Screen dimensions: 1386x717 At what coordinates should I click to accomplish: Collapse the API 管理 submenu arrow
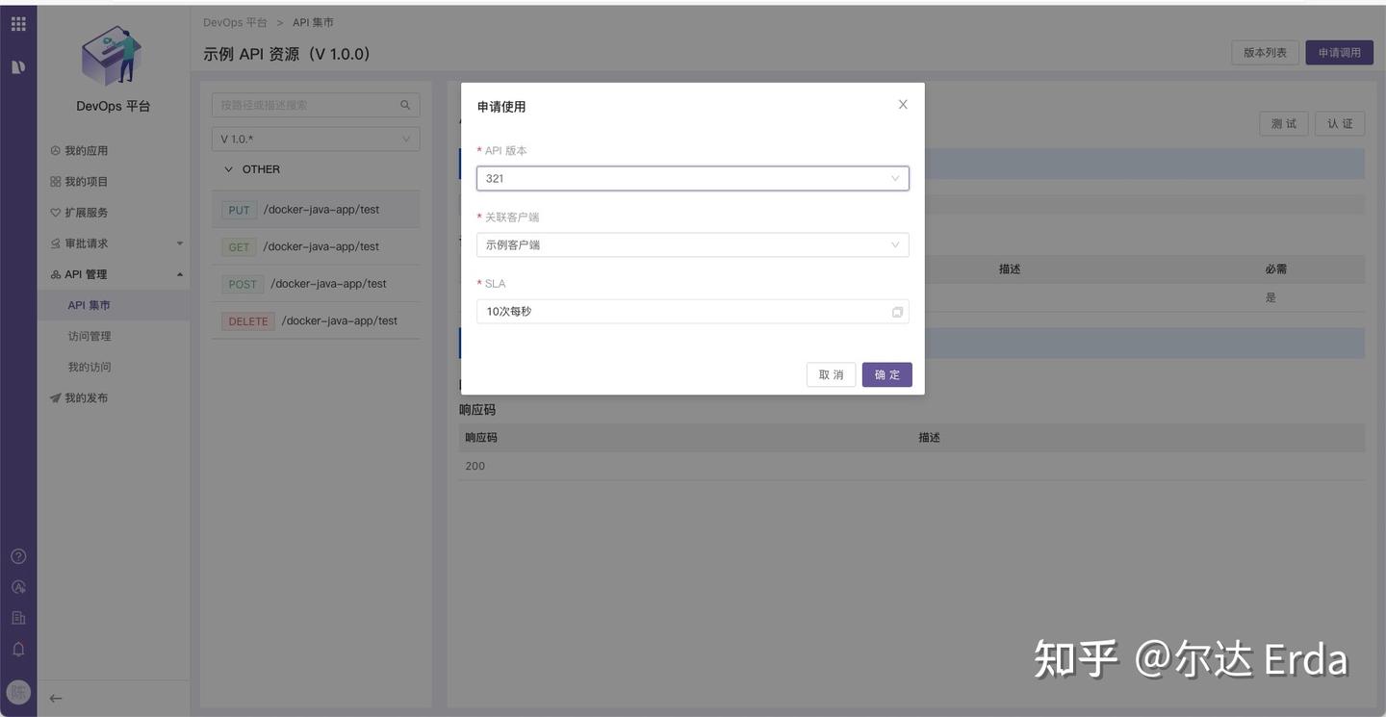(180, 274)
